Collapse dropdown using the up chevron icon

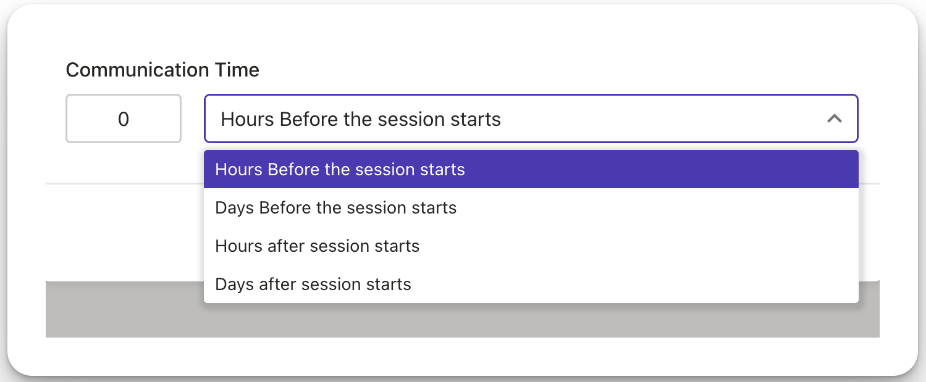pos(834,118)
